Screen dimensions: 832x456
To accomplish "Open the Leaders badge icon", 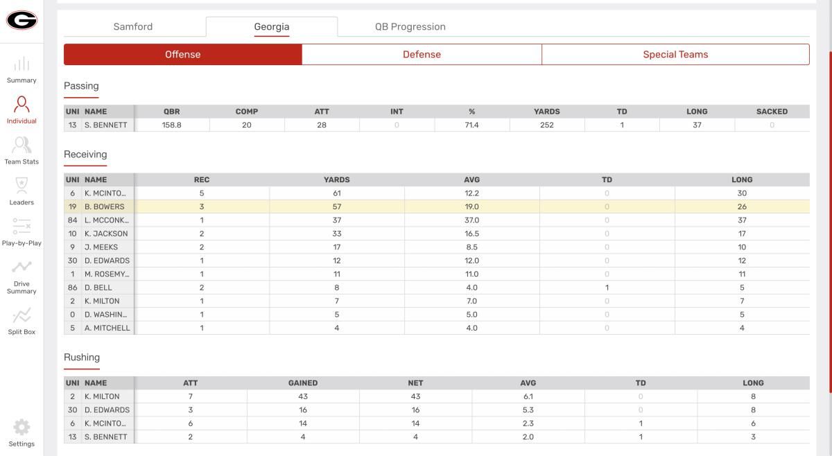I will click(21, 186).
